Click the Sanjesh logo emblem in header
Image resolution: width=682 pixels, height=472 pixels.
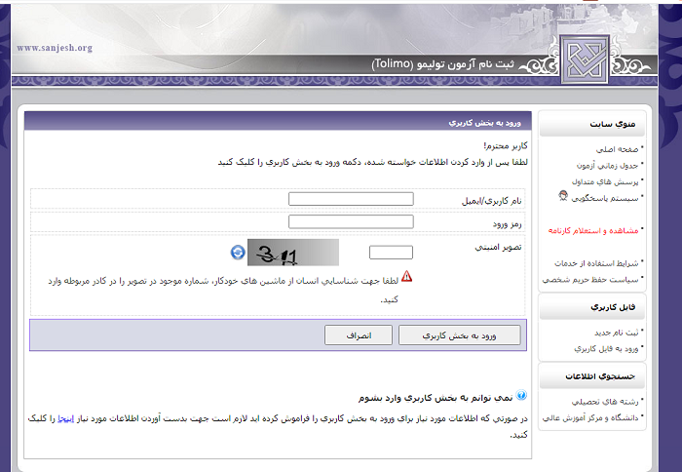pyautogui.click(x=584, y=59)
